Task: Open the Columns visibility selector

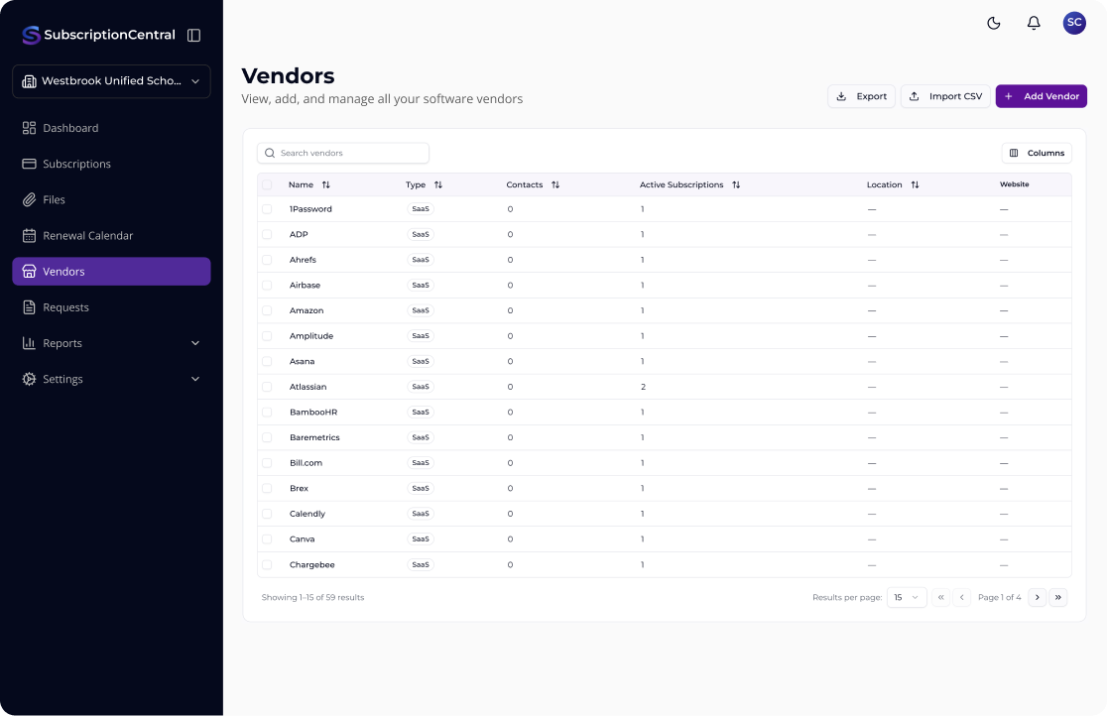Action: coord(1037,154)
